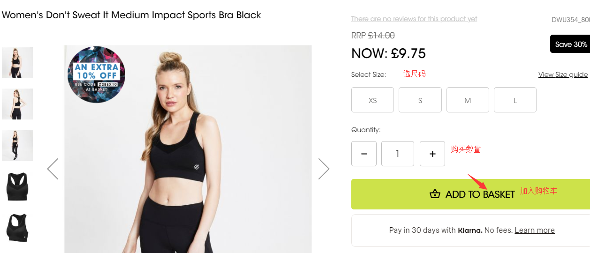Image resolution: width=590 pixels, height=253 pixels.
Task: Choose size S
Action: 420,100
